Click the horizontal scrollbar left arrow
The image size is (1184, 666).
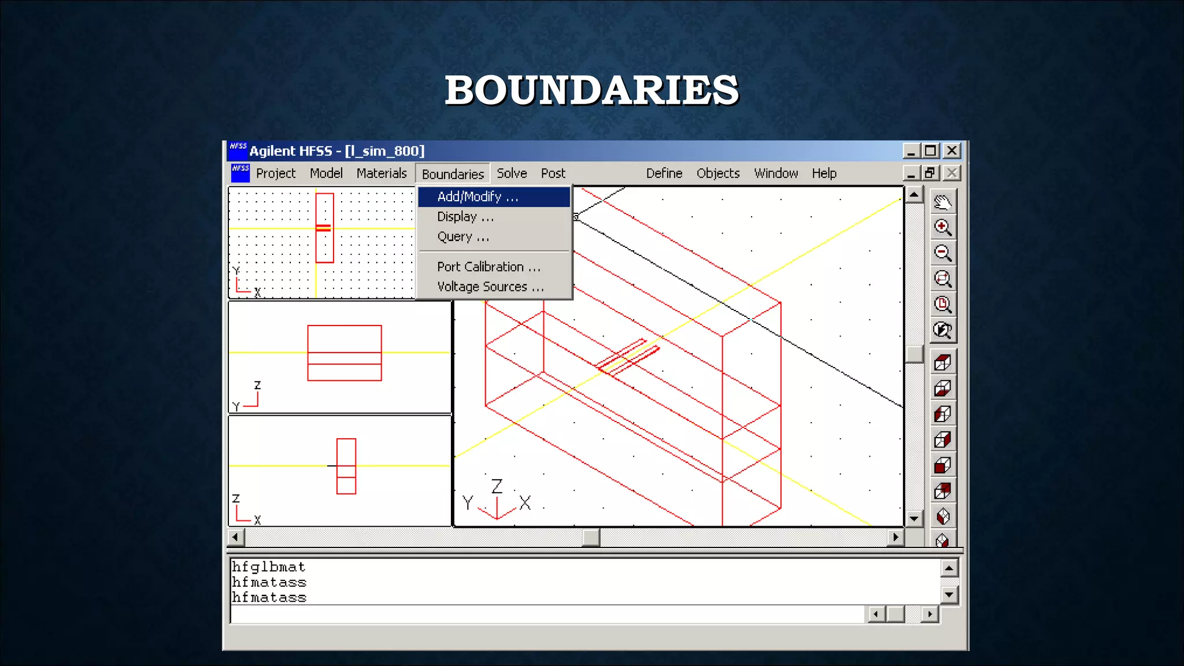tap(235, 537)
